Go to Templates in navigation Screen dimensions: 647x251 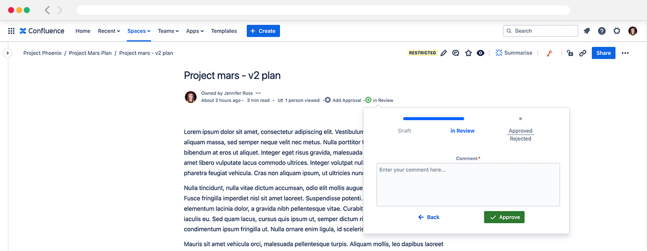click(224, 31)
